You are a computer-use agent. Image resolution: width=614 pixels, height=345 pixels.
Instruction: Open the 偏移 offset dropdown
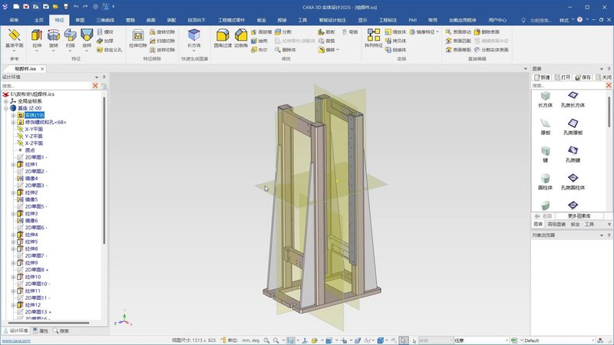(338, 50)
